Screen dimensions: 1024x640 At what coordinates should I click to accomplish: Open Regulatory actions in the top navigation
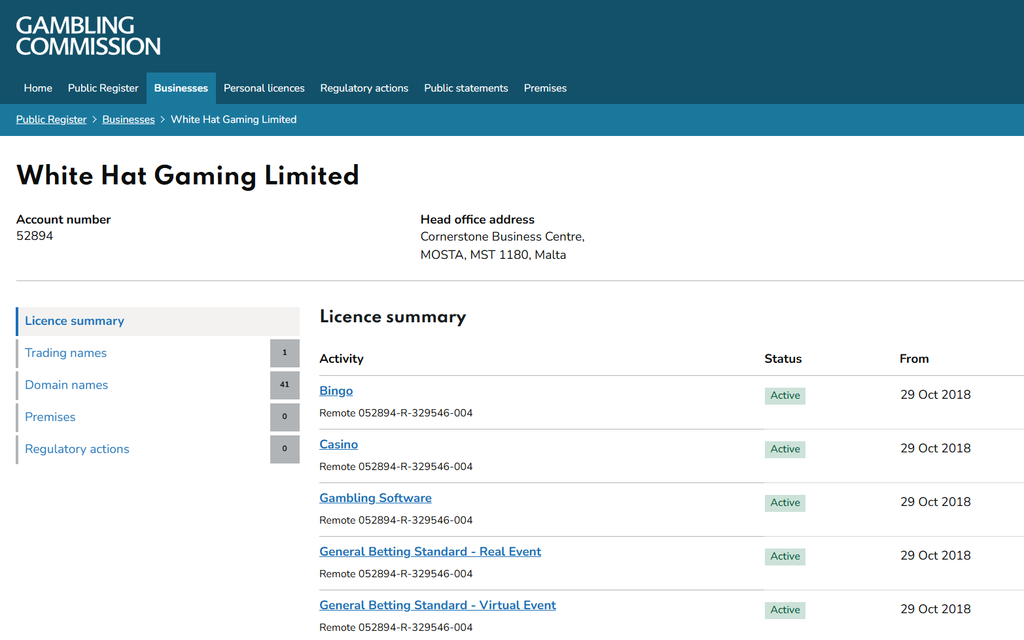pyautogui.click(x=364, y=88)
